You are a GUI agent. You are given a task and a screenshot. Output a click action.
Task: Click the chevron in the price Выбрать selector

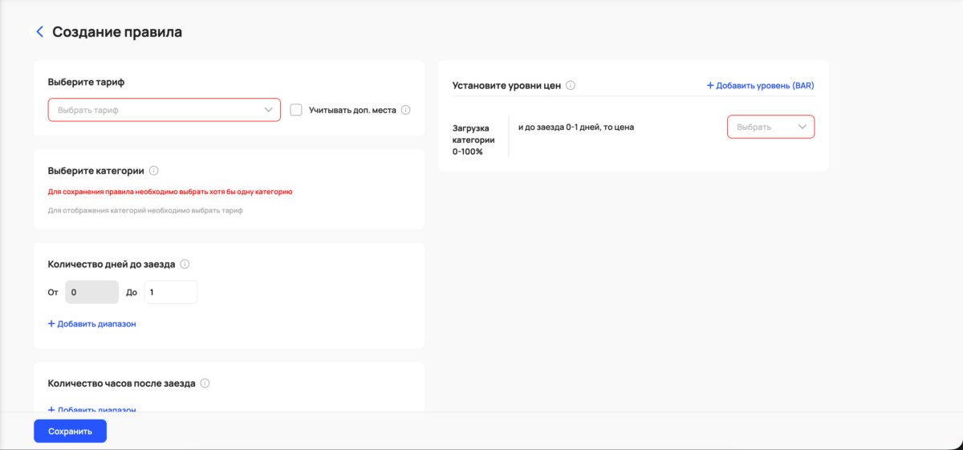click(x=802, y=127)
